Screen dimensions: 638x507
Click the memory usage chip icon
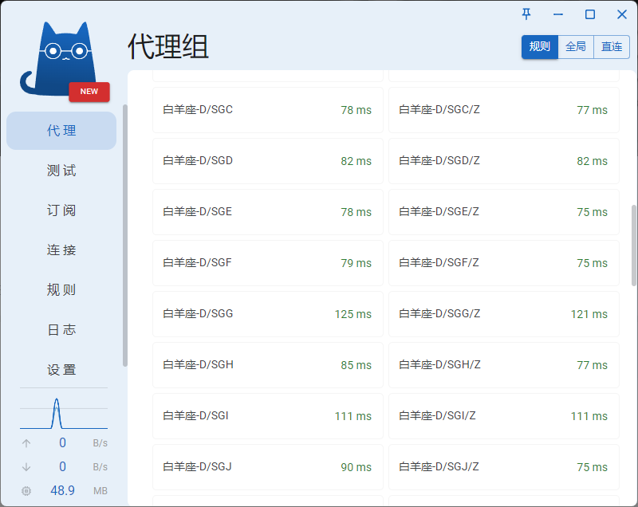[26, 491]
